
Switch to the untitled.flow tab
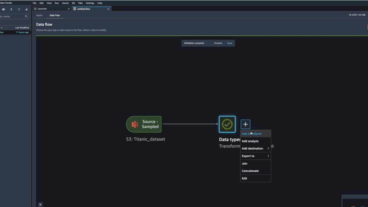point(91,9)
